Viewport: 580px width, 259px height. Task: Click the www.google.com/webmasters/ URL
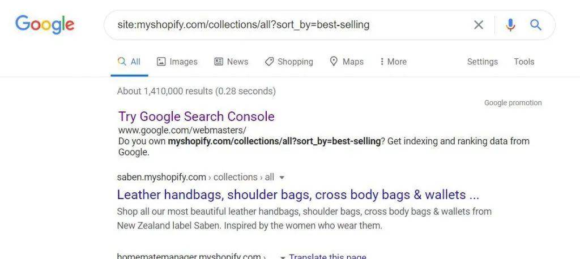(x=182, y=130)
